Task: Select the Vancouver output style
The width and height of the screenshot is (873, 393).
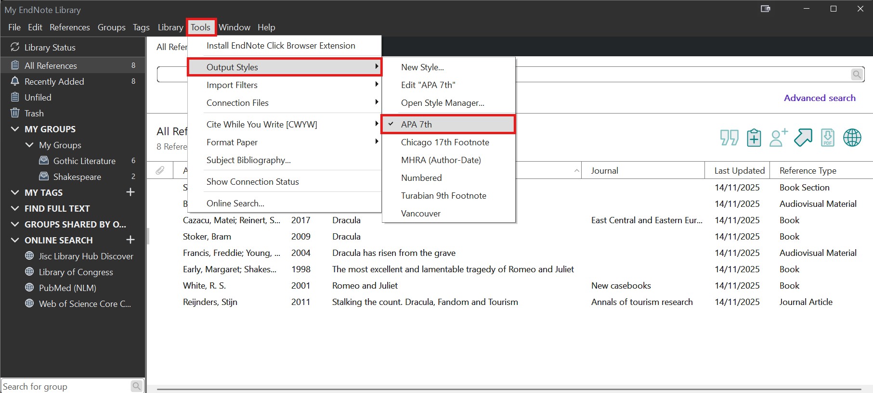Action: 448,213
